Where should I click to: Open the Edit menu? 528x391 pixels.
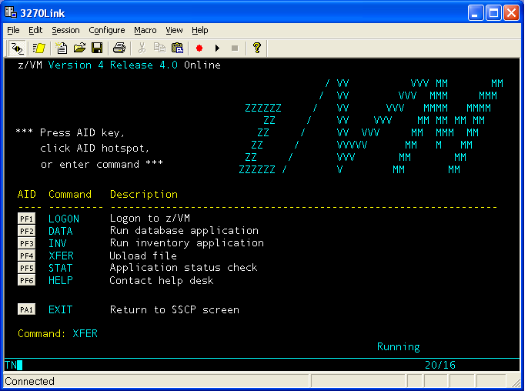[x=35, y=30]
